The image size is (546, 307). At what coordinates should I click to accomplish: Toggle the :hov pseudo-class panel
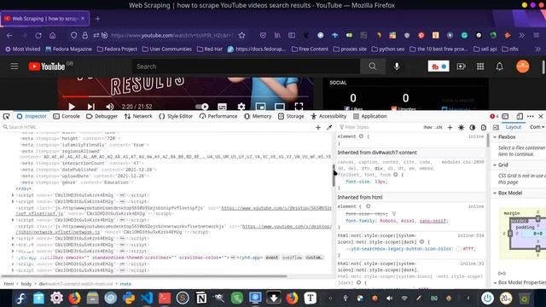pos(427,127)
